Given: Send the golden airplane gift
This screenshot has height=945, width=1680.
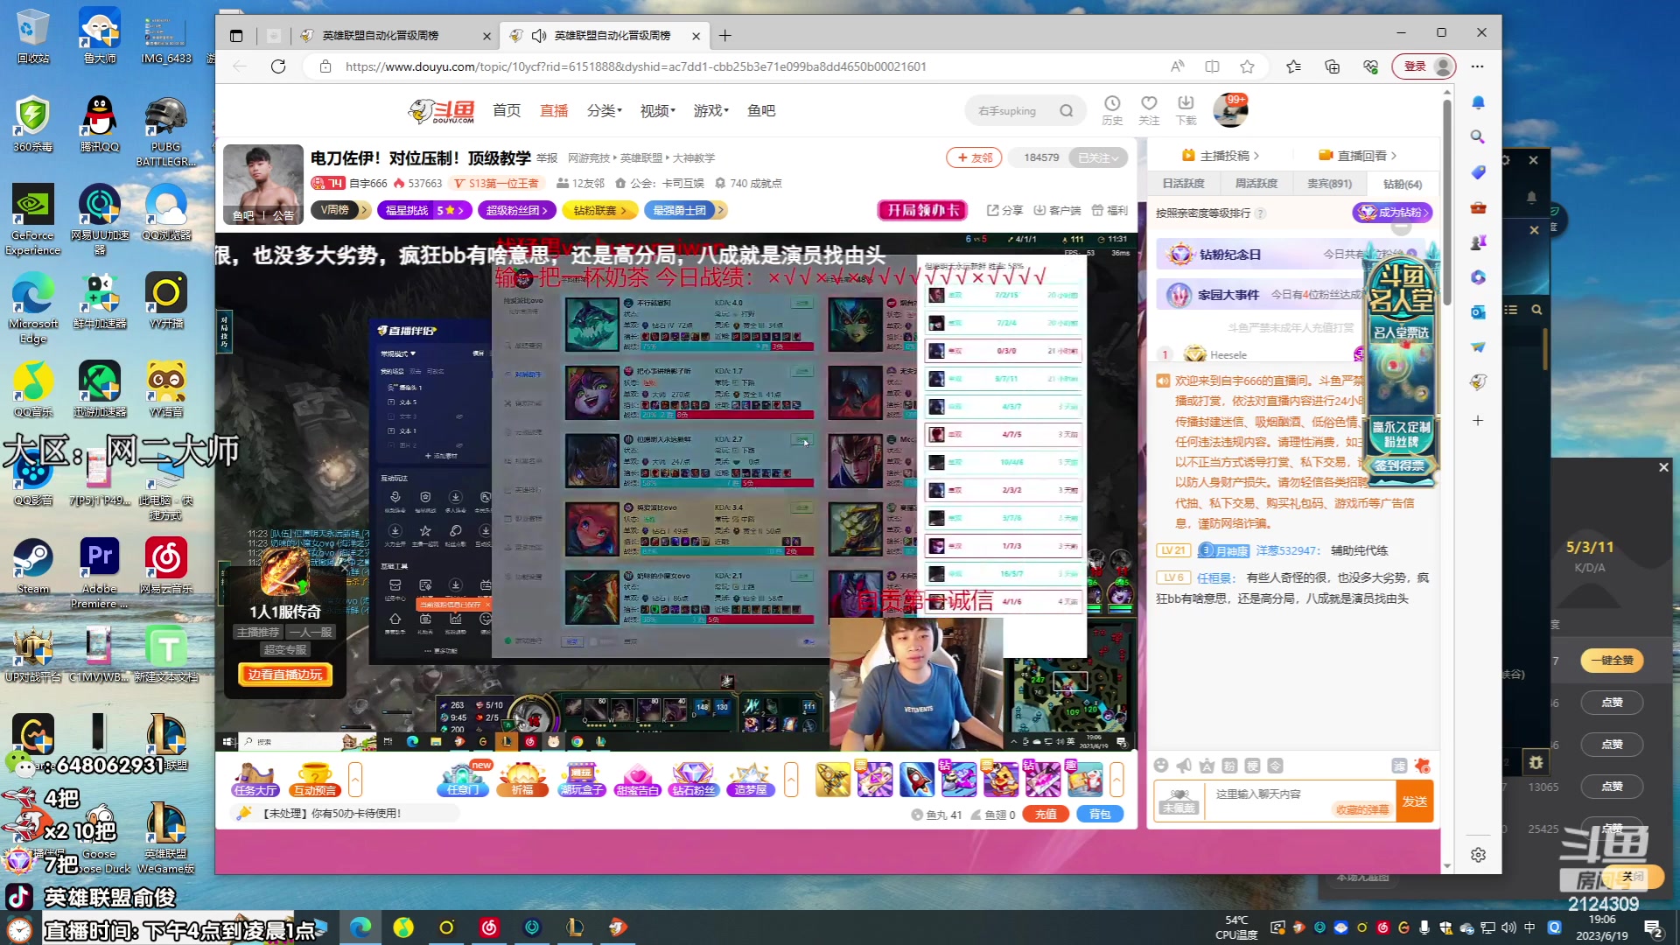Looking at the screenshot, I should (832, 779).
